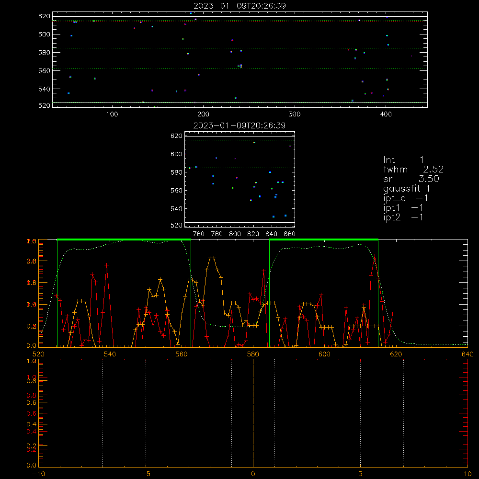The image size is (479, 479).
Task: Click x-axis label 560 on spectrum plot
Action: 182,354
